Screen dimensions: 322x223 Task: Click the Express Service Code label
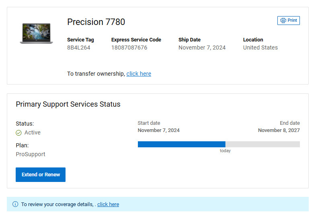136,40
